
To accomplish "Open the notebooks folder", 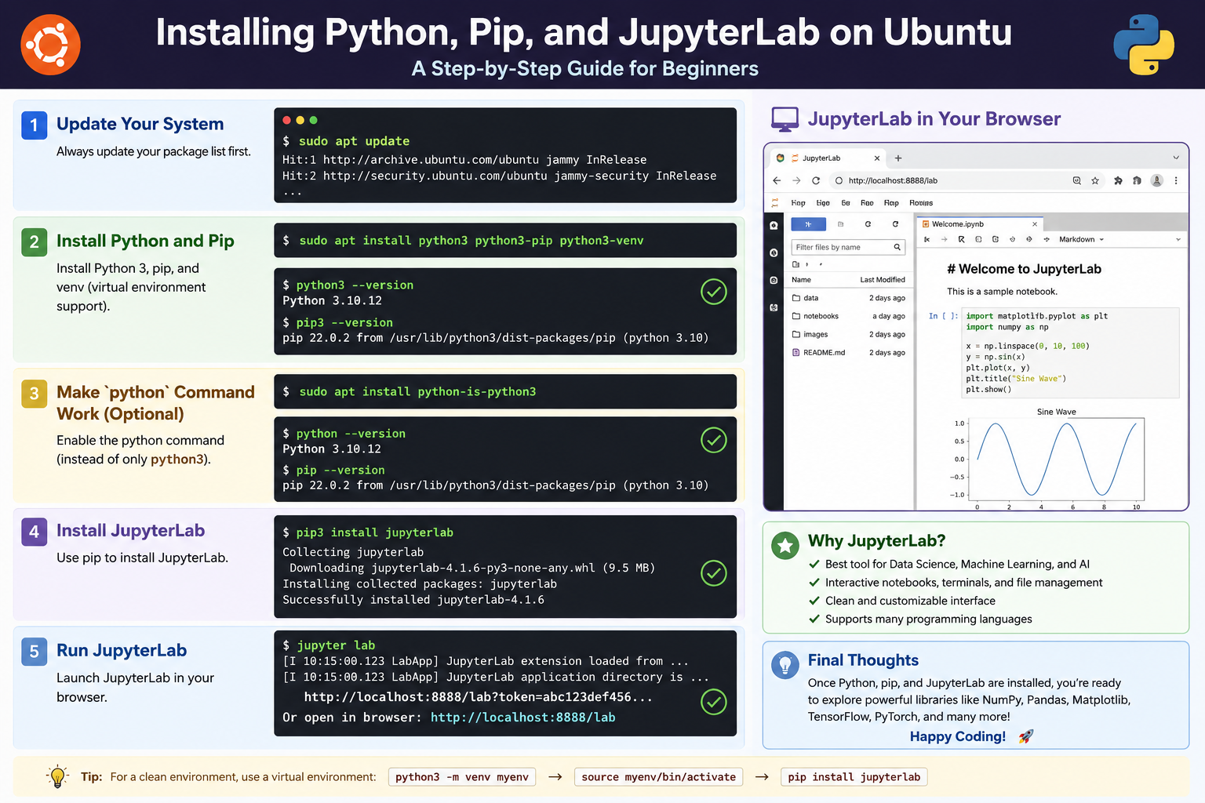I will [x=849, y=316].
